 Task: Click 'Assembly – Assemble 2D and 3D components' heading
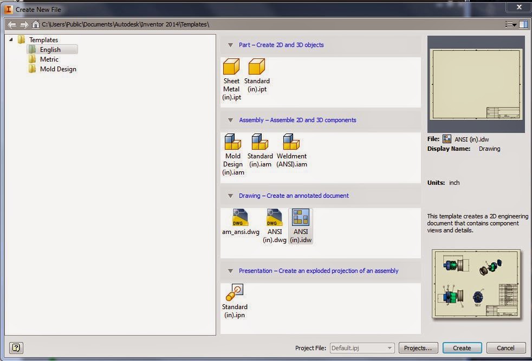[297, 120]
